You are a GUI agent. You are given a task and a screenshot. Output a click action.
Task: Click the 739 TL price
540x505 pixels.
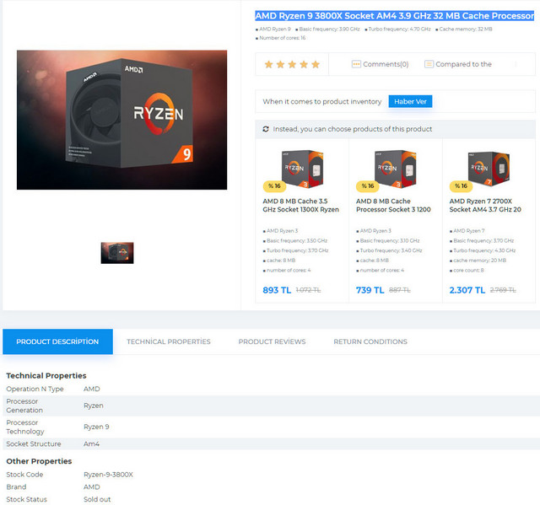(x=370, y=290)
